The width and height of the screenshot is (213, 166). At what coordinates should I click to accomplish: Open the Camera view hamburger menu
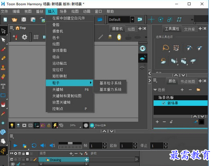(12, 28)
